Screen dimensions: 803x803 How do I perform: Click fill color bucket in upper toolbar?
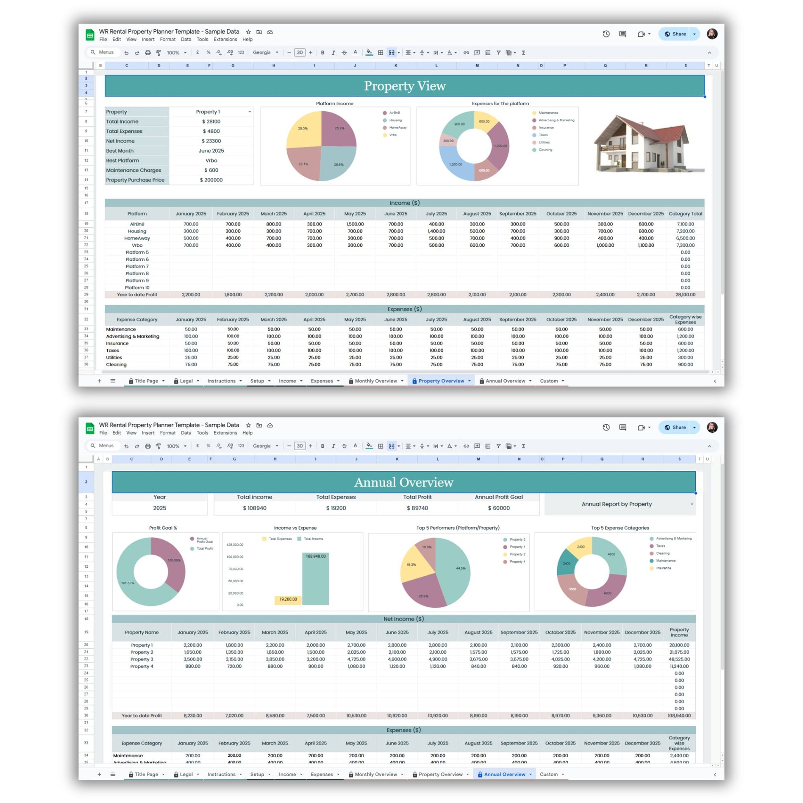point(369,52)
